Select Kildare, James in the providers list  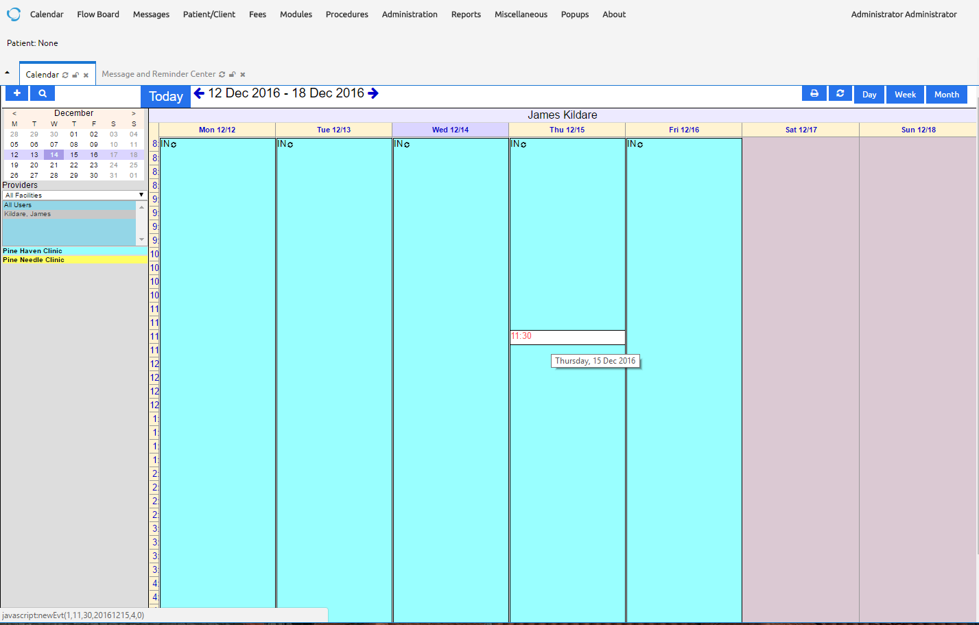(x=27, y=214)
